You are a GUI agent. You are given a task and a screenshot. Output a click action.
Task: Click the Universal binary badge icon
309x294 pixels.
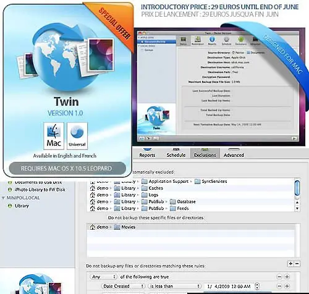pyautogui.click(x=77, y=135)
